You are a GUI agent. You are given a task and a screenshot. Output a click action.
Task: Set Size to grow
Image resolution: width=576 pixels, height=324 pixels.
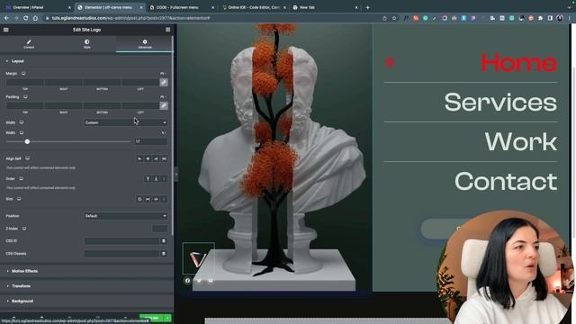(148, 199)
